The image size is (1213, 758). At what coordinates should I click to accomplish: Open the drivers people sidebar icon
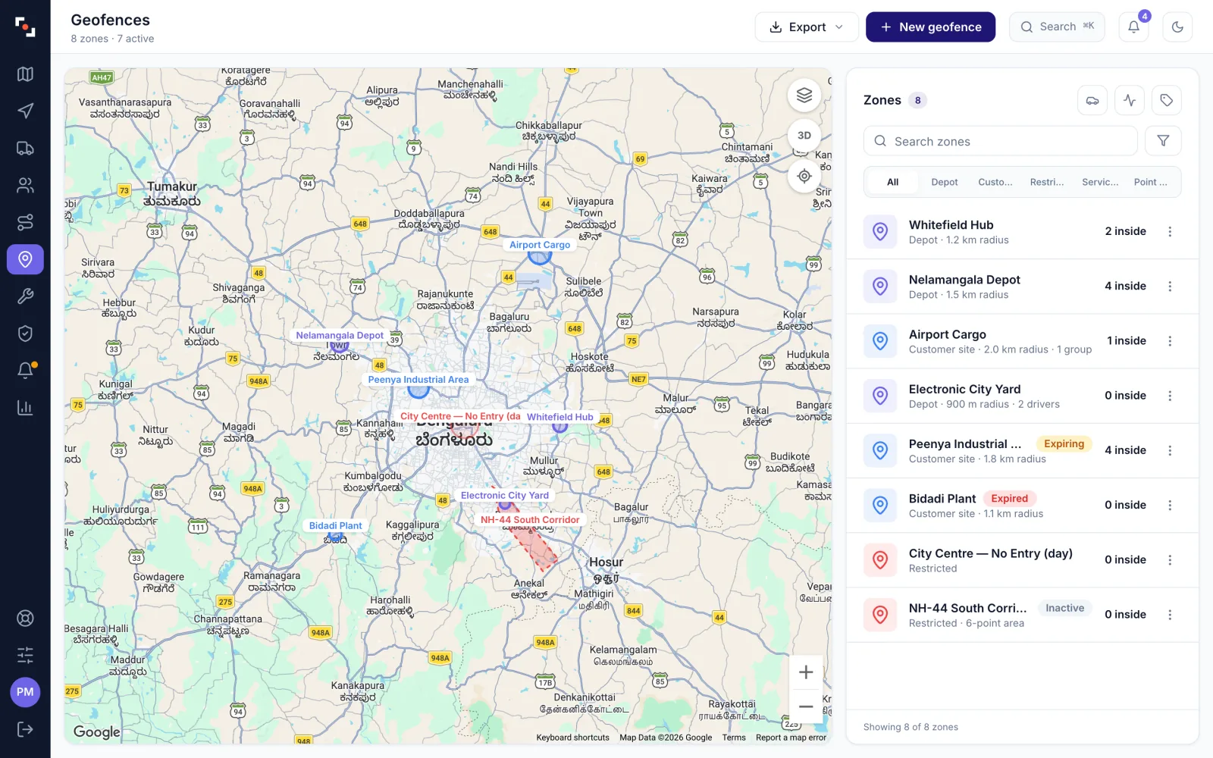point(25,186)
